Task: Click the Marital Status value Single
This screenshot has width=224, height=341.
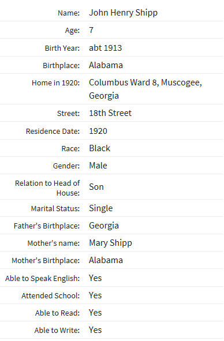Action: click(x=101, y=208)
